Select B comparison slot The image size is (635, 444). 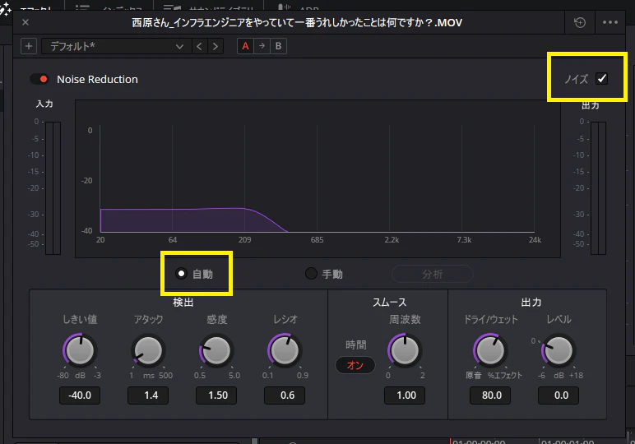coord(278,46)
